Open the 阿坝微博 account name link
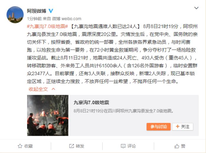The width and height of the screenshot is (206, 153). [36, 11]
